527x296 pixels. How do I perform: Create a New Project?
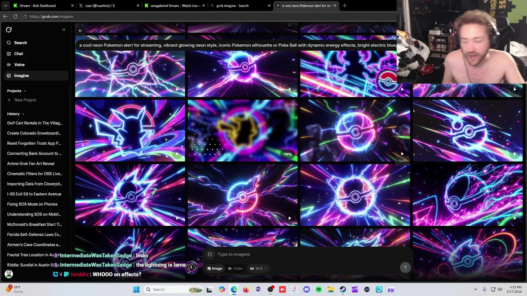click(x=22, y=100)
